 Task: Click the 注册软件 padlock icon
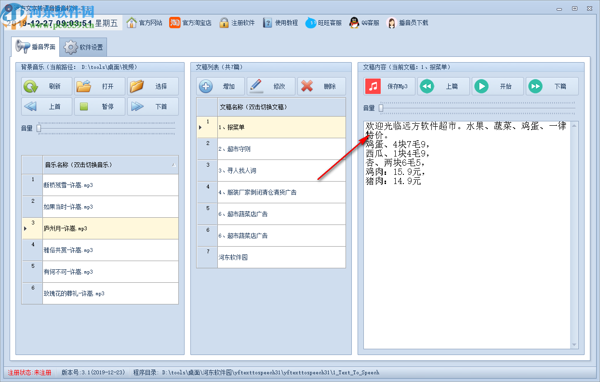pyautogui.click(x=224, y=23)
